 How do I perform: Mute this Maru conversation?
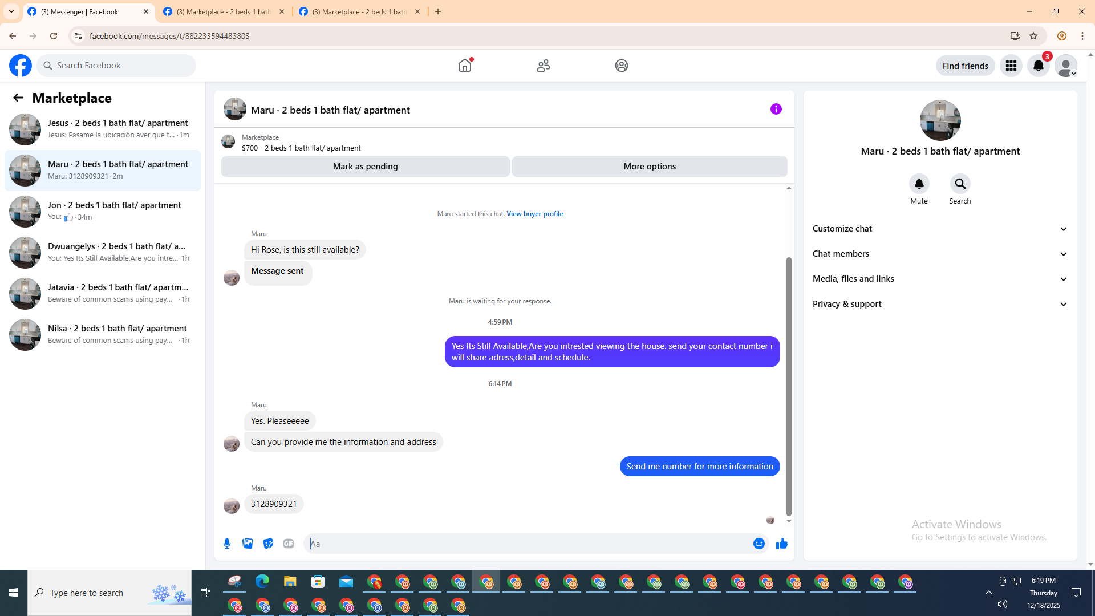point(919,184)
